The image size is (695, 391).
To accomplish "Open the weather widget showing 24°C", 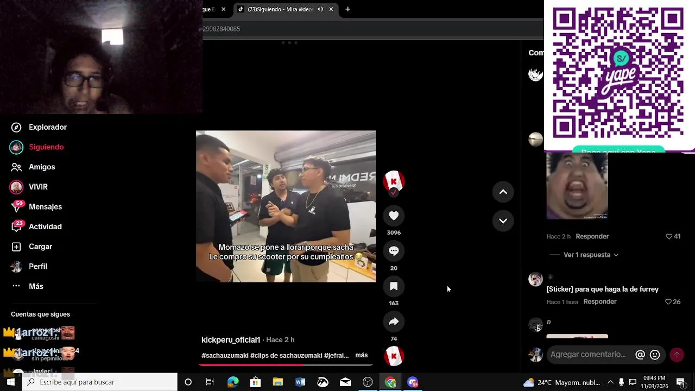I will tap(561, 382).
